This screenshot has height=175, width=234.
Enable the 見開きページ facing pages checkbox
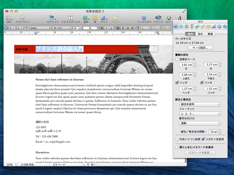[x=177, y=59]
